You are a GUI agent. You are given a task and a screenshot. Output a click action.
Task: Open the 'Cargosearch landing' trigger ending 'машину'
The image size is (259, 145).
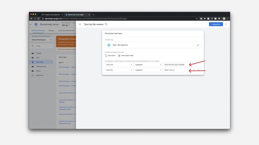pos(67,101)
